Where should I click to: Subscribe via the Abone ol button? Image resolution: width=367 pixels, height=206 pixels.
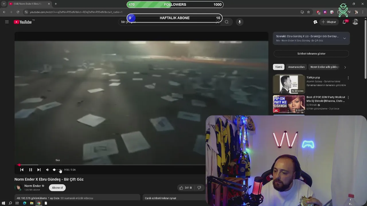[x=57, y=188]
